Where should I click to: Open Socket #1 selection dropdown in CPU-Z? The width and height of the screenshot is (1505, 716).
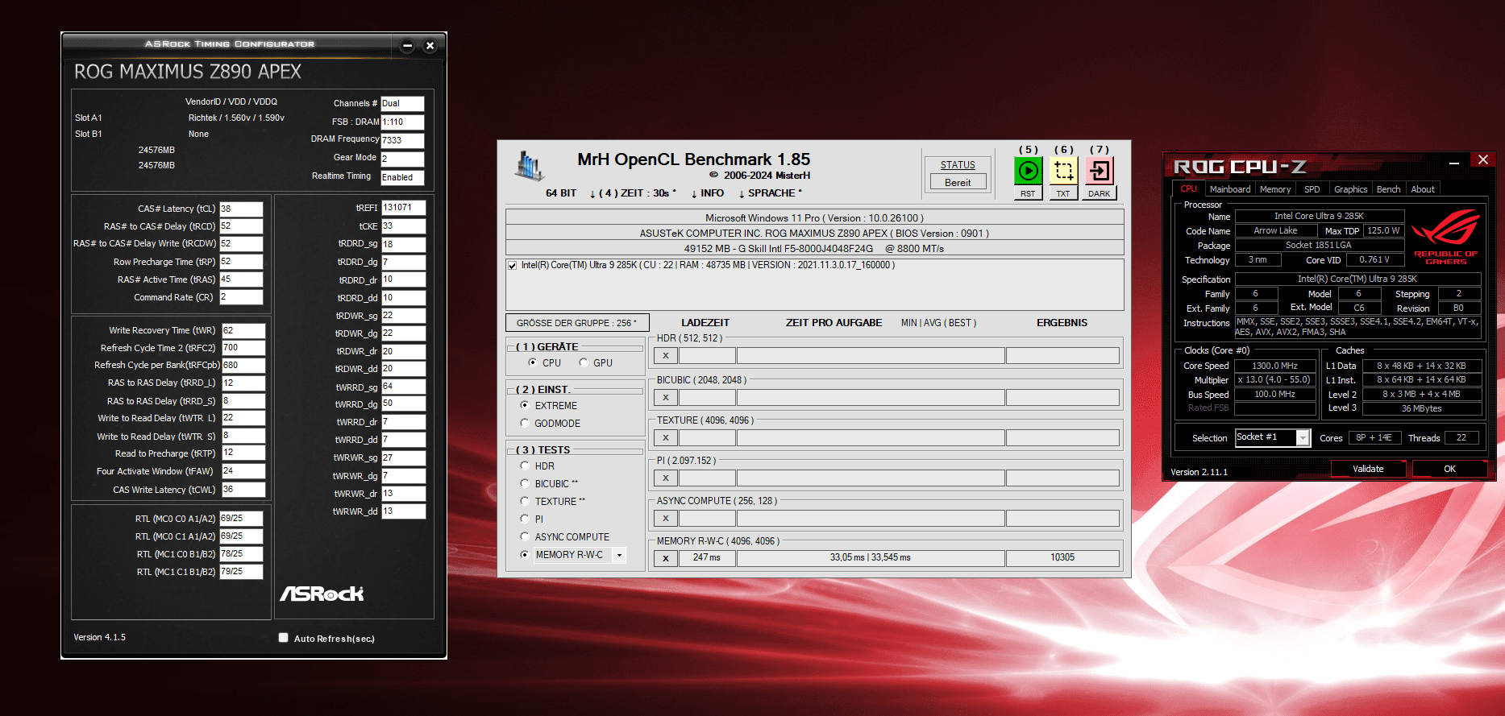1302,437
